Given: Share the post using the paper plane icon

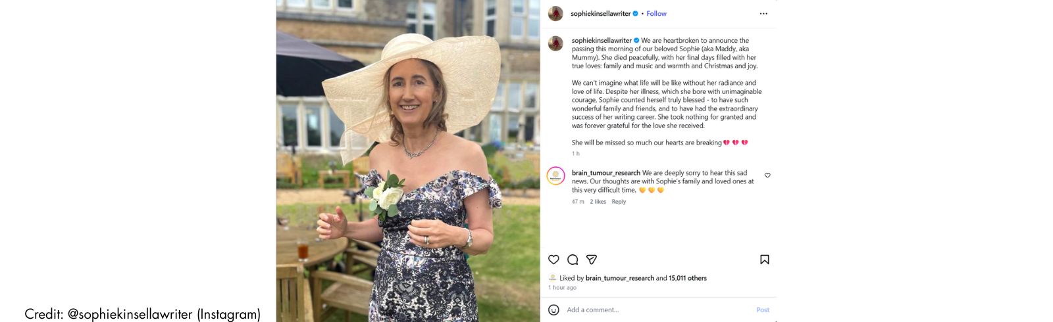Looking at the screenshot, I should [x=592, y=260].
